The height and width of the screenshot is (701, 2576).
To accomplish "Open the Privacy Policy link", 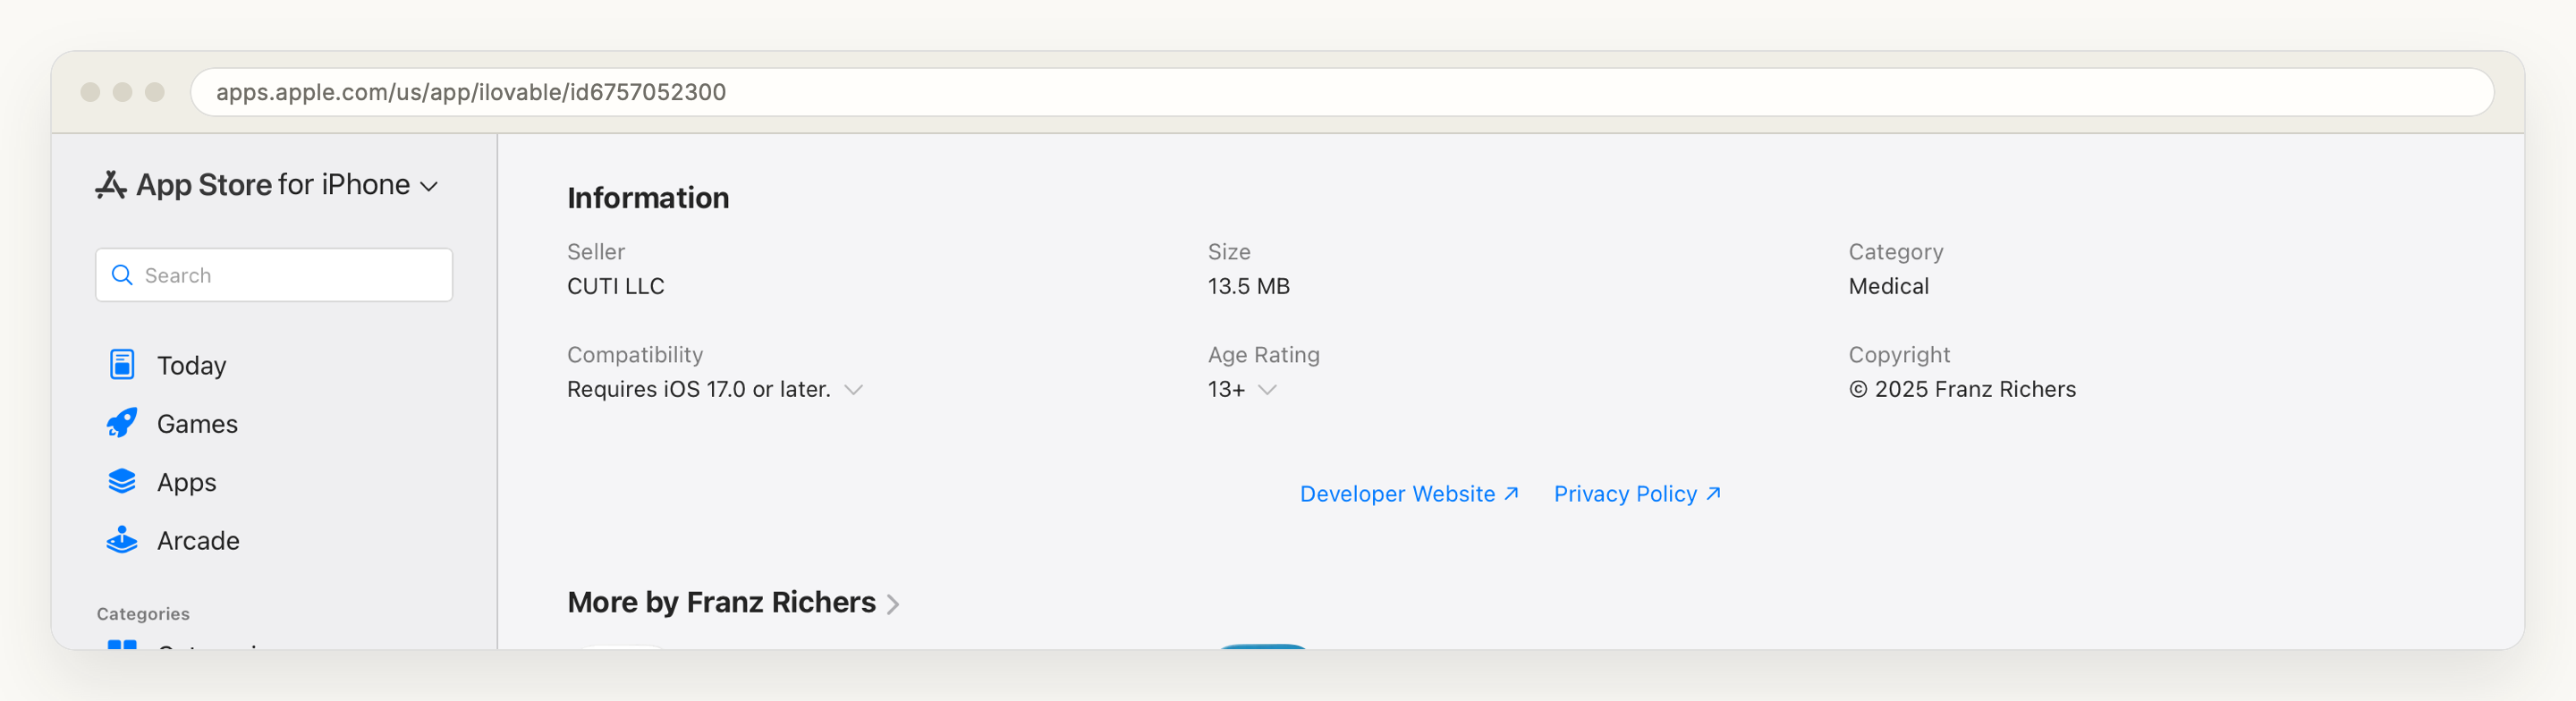I will coord(1637,494).
